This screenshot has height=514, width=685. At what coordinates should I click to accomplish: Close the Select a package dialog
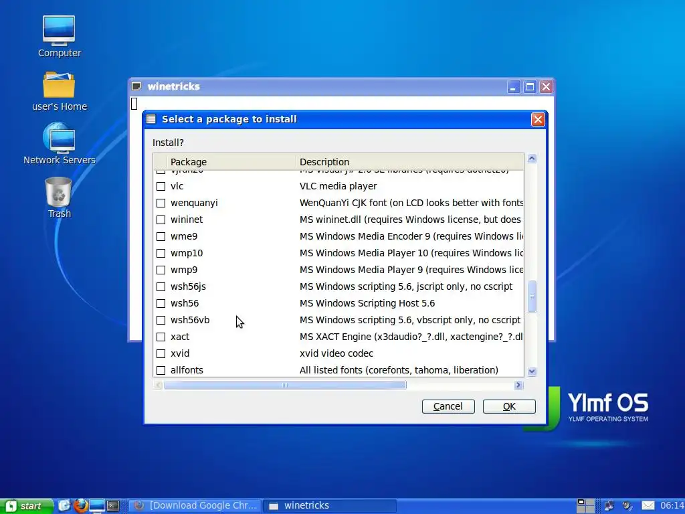[538, 119]
